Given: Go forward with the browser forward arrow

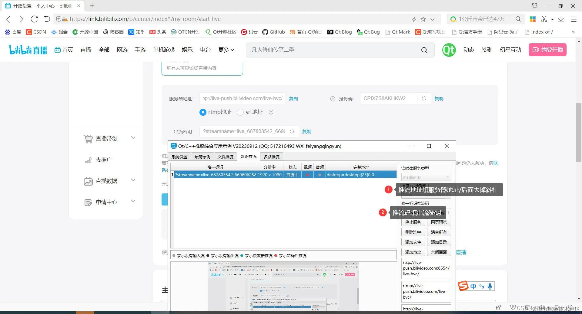Looking at the screenshot, I should point(21,19).
